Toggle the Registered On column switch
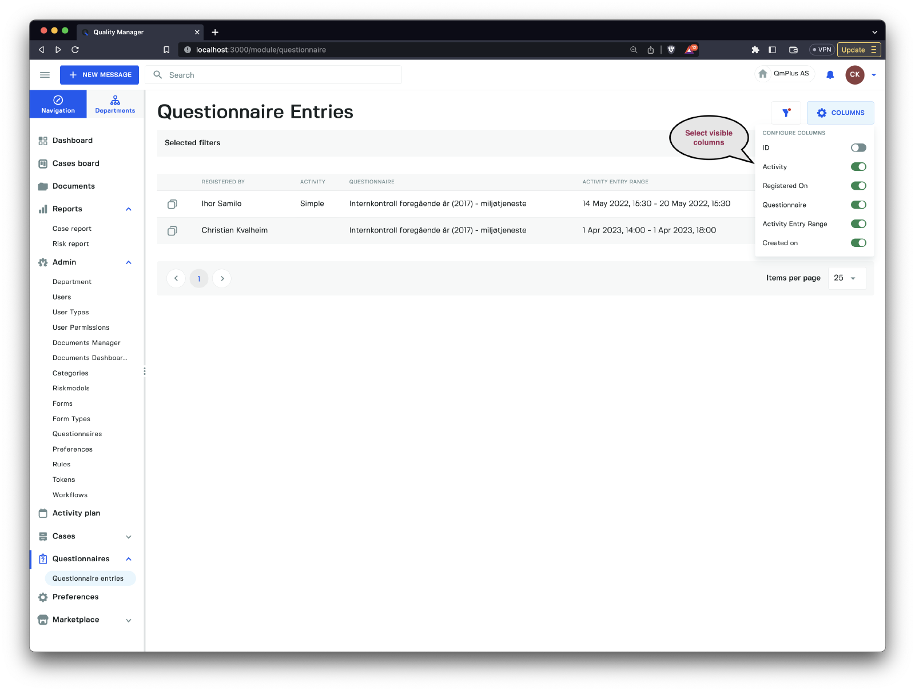This screenshot has height=691, width=915. 858,186
